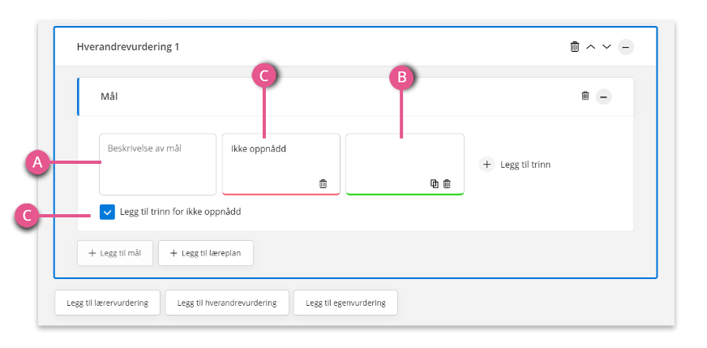
Task: Collapse the Hverandrevurdering 1 panel
Action: tap(626, 47)
